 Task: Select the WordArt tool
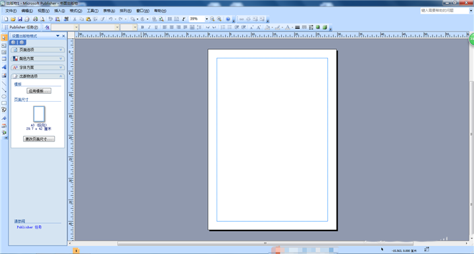tap(4, 67)
